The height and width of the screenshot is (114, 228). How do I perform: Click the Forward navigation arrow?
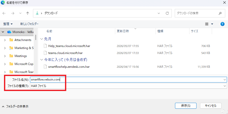[x=13, y=13]
